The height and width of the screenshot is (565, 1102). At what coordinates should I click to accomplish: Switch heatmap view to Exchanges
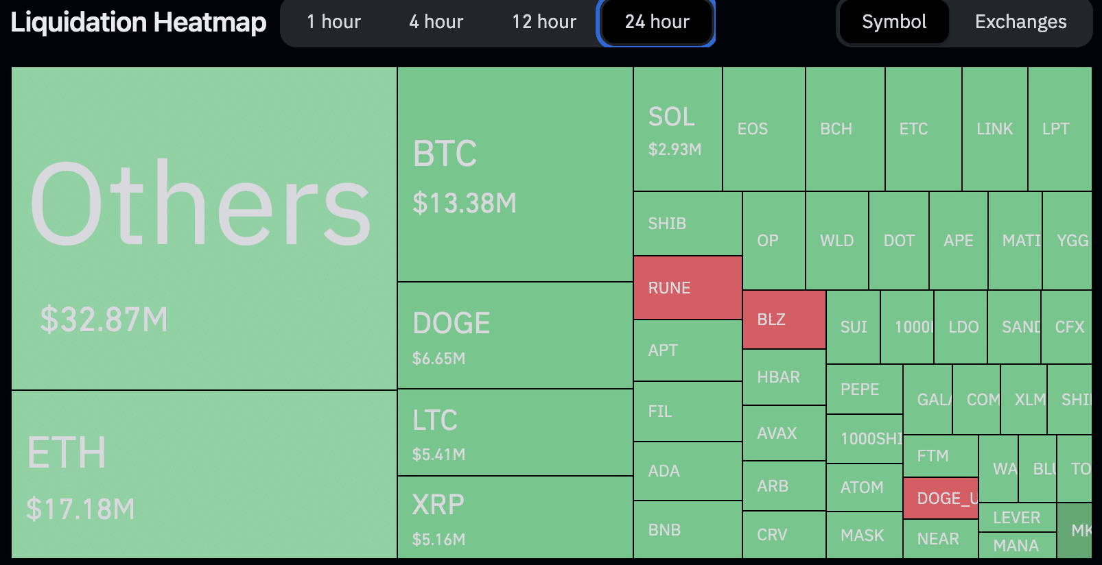[x=1020, y=22]
